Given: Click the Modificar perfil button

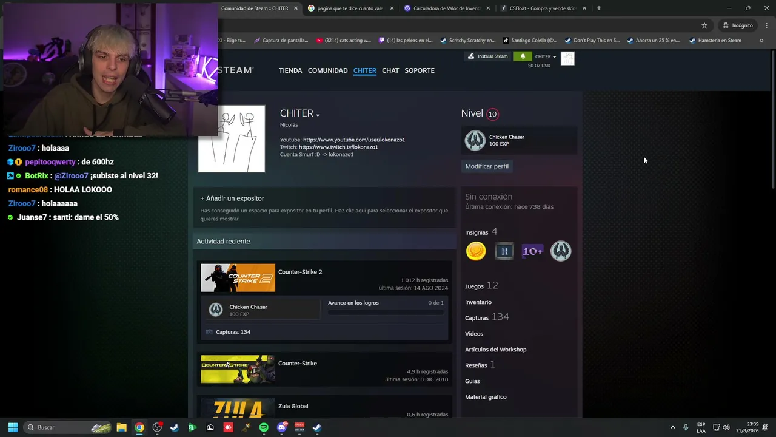Looking at the screenshot, I should click(x=487, y=166).
